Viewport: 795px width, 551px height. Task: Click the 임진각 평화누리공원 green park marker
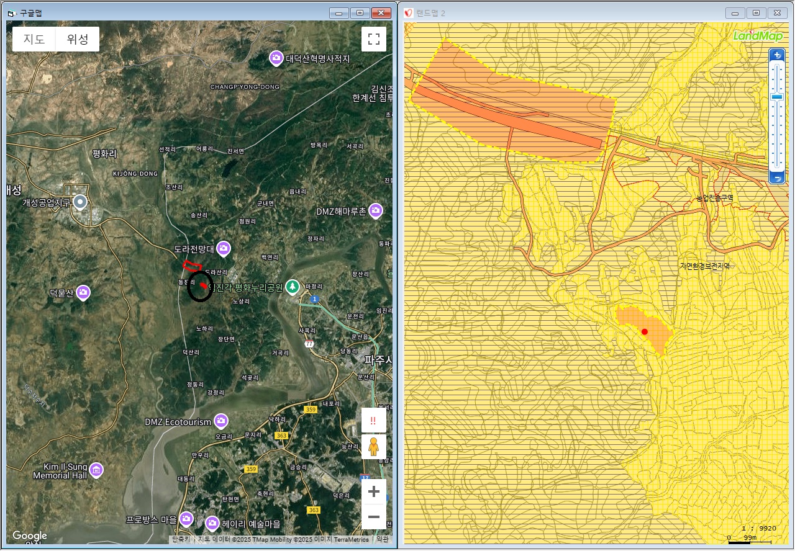point(293,287)
